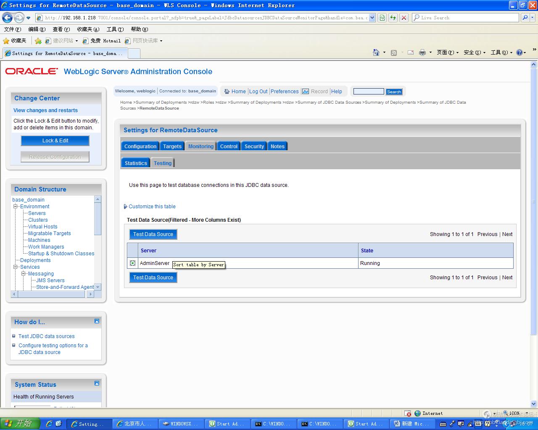
Task: Click the refresh page icon
Action: pos(393,18)
